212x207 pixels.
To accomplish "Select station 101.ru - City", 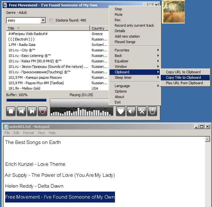I will point(57,50).
